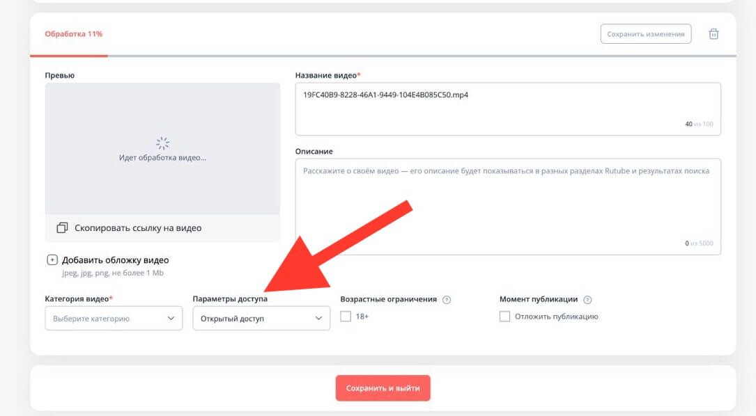Check the Отложить публикацию checkbox

pyautogui.click(x=505, y=317)
